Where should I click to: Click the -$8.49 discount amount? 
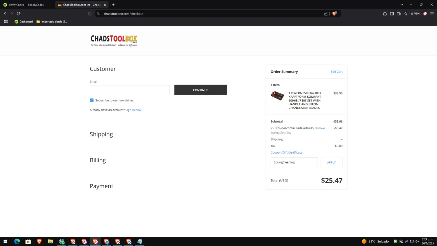point(338,128)
